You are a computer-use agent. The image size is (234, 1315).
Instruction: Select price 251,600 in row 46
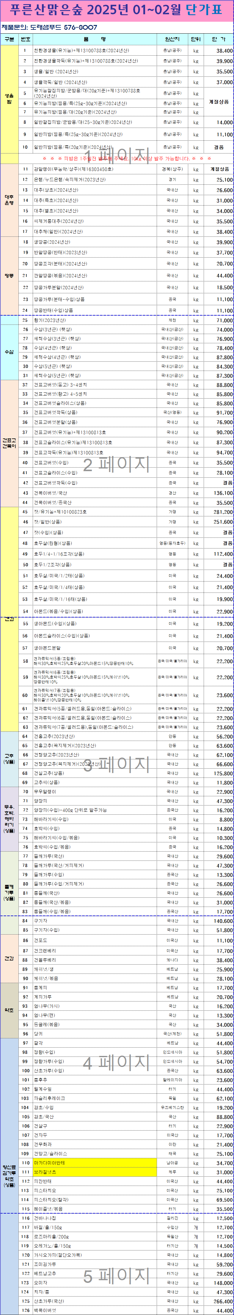223,522
